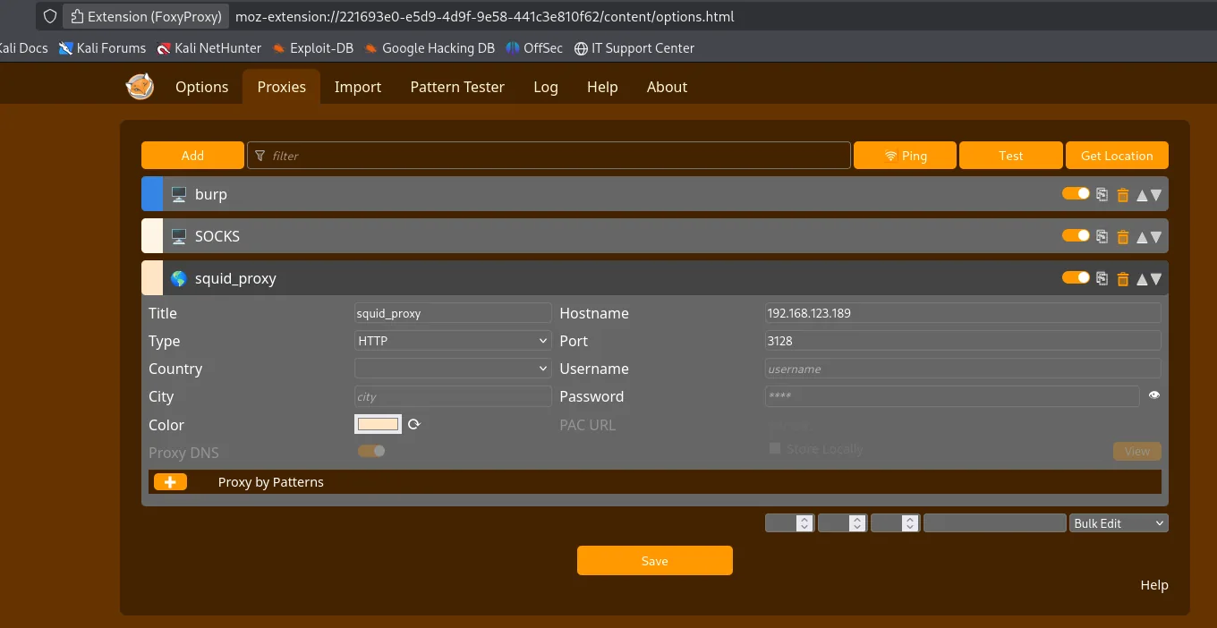The image size is (1217, 628).
Task: Move squid_proxy up in list
Action: 1142,278
